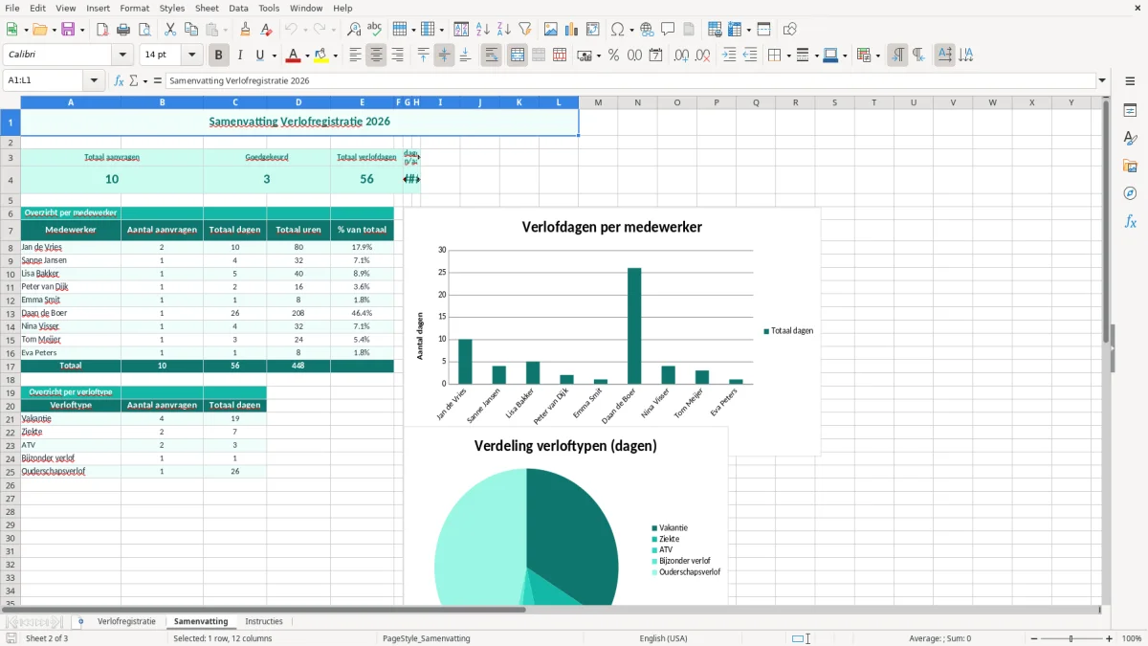
Task: Open Font Name dropdown list
Action: tap(121, 56)
